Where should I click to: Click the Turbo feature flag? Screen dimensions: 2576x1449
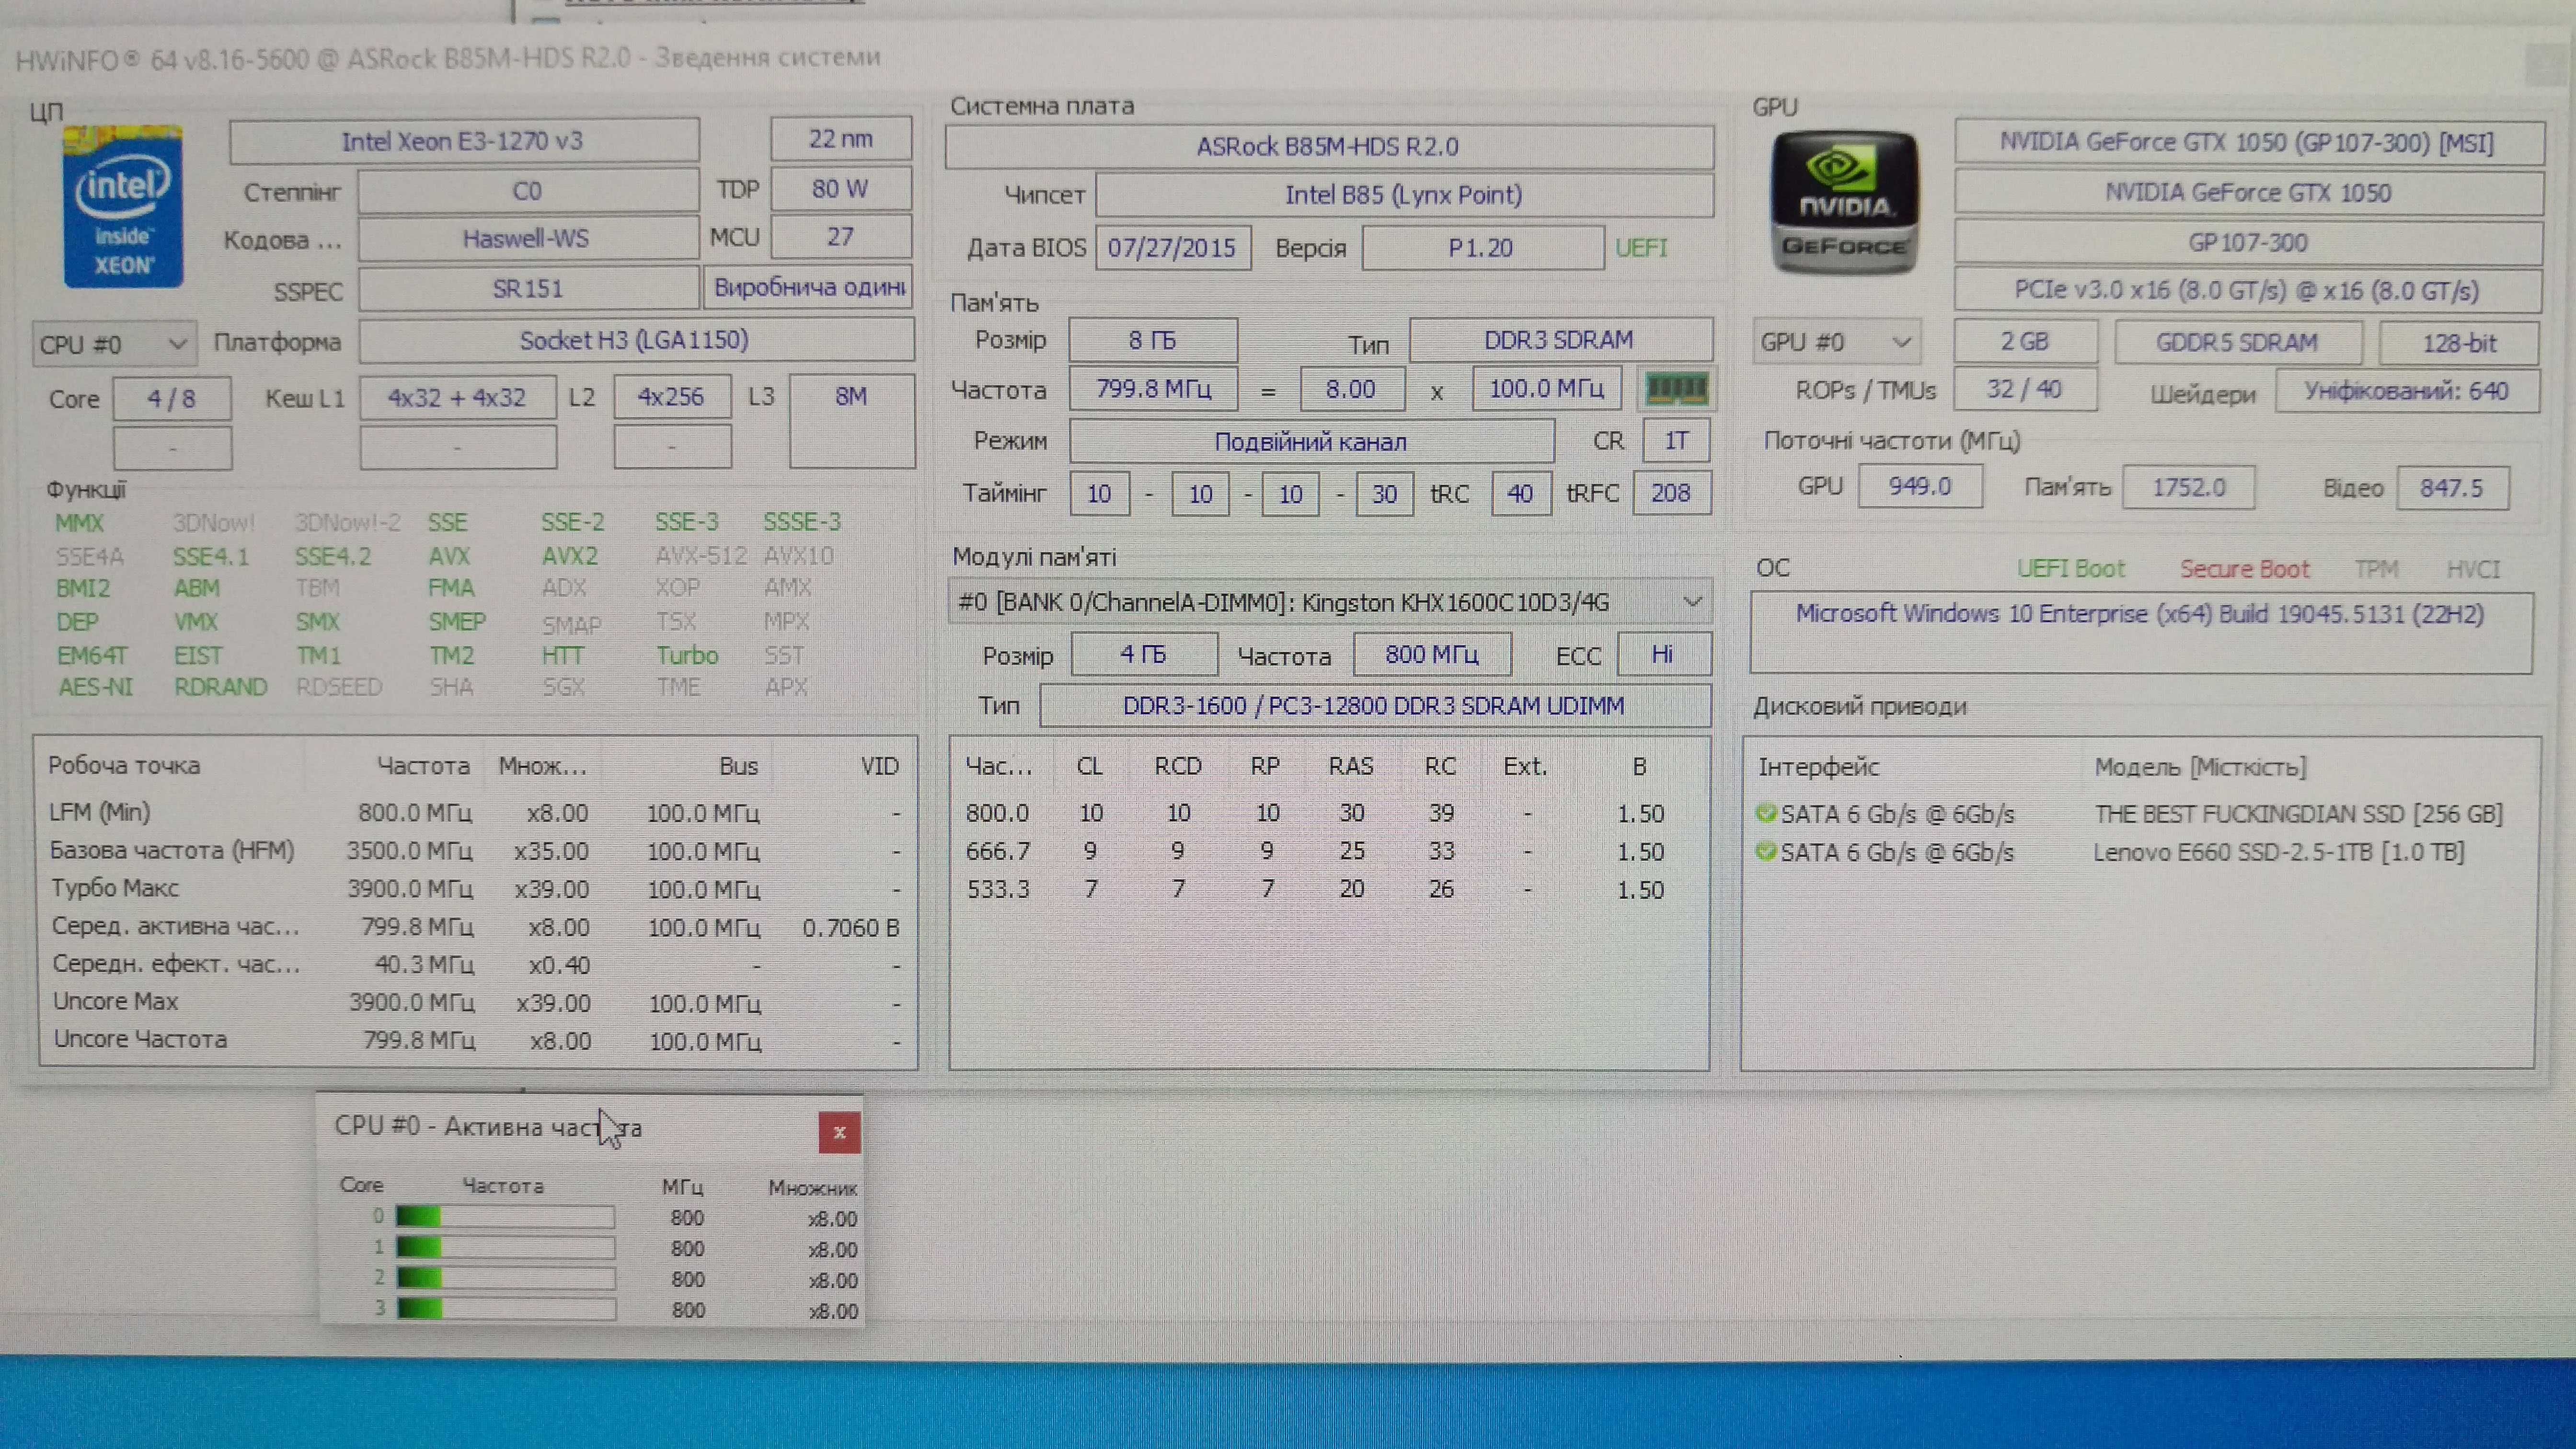[687, 655]
